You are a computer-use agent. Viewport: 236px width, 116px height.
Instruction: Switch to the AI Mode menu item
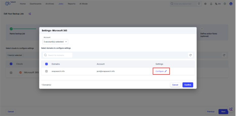84,4
